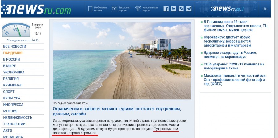
Task: Click the classic version column icon
Action: click(x=138, y=9)
